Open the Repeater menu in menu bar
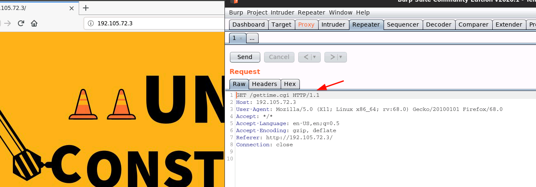The image size is (536, 187). (x=312, y=12)
